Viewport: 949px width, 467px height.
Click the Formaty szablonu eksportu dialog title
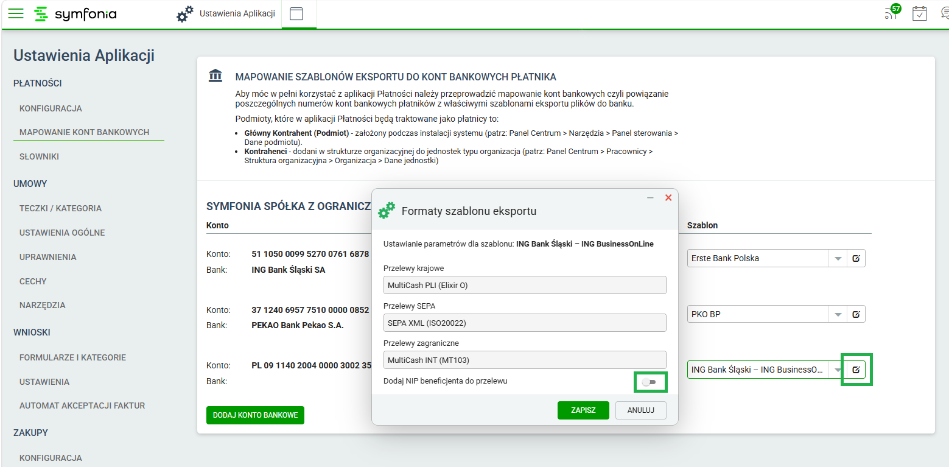point(469,211)
